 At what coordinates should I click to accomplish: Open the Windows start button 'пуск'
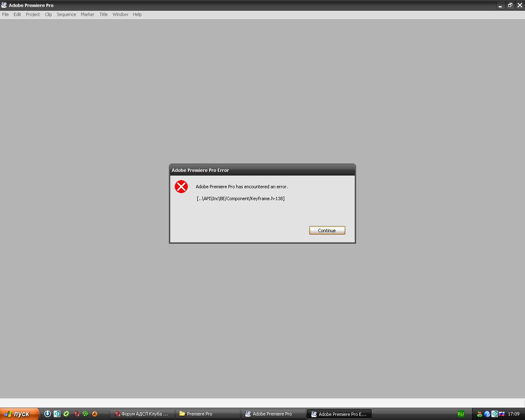(19, 414)
